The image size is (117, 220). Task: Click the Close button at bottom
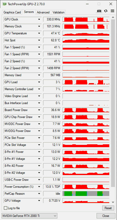(x=105, y=216)
